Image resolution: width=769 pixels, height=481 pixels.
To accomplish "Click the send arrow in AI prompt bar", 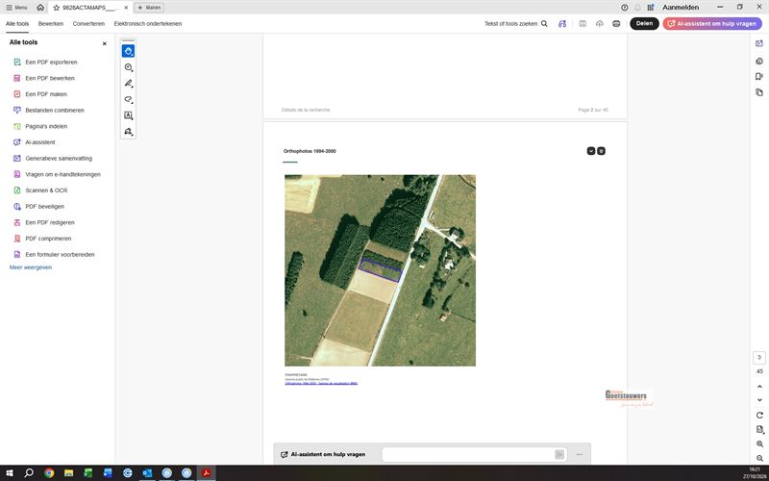I will pos(559,454).
